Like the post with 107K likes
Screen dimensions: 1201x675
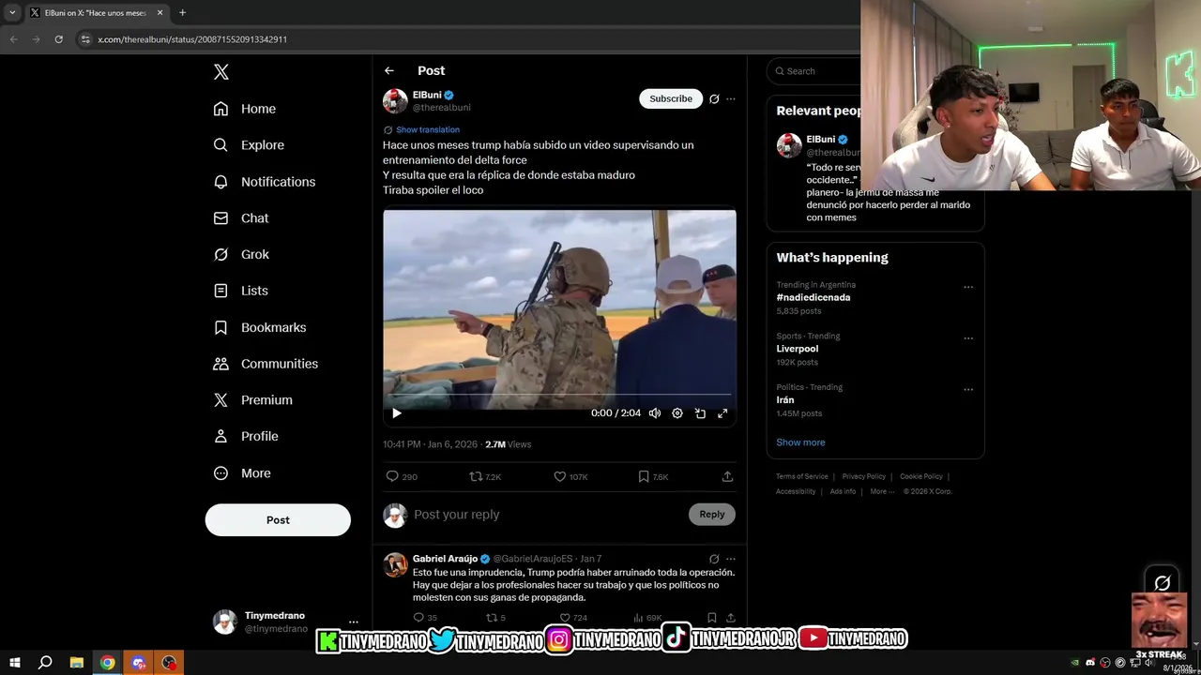click(x=570, y=477)
